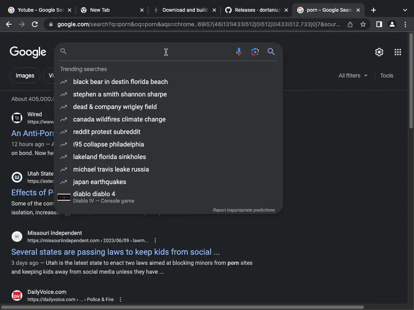Viewport: 414px width, 310px height.
Task: Open Google quick settings gear
Action: coord(379,52)
